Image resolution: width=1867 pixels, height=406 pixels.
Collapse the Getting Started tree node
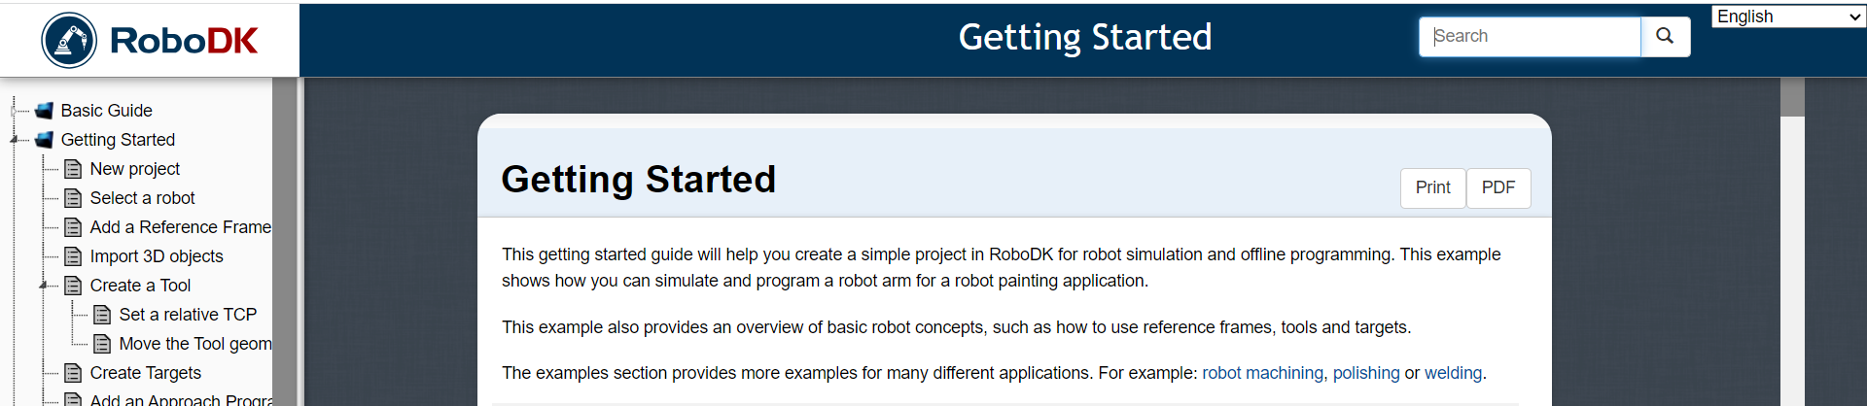tap(14, 140)
